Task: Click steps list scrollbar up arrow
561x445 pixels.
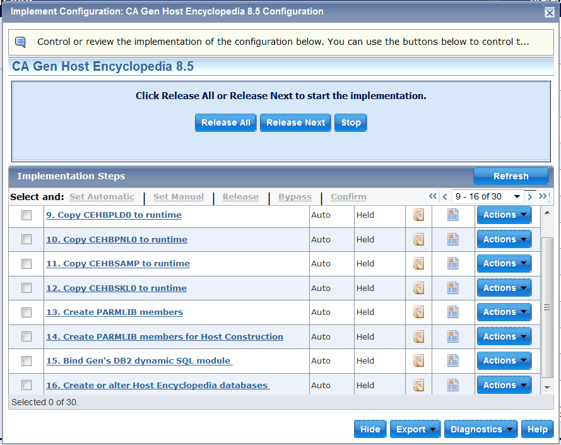Action: click(547, 213)
